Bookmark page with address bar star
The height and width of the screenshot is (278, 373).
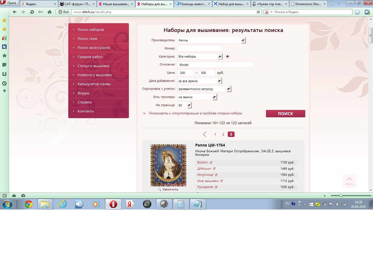258,12
